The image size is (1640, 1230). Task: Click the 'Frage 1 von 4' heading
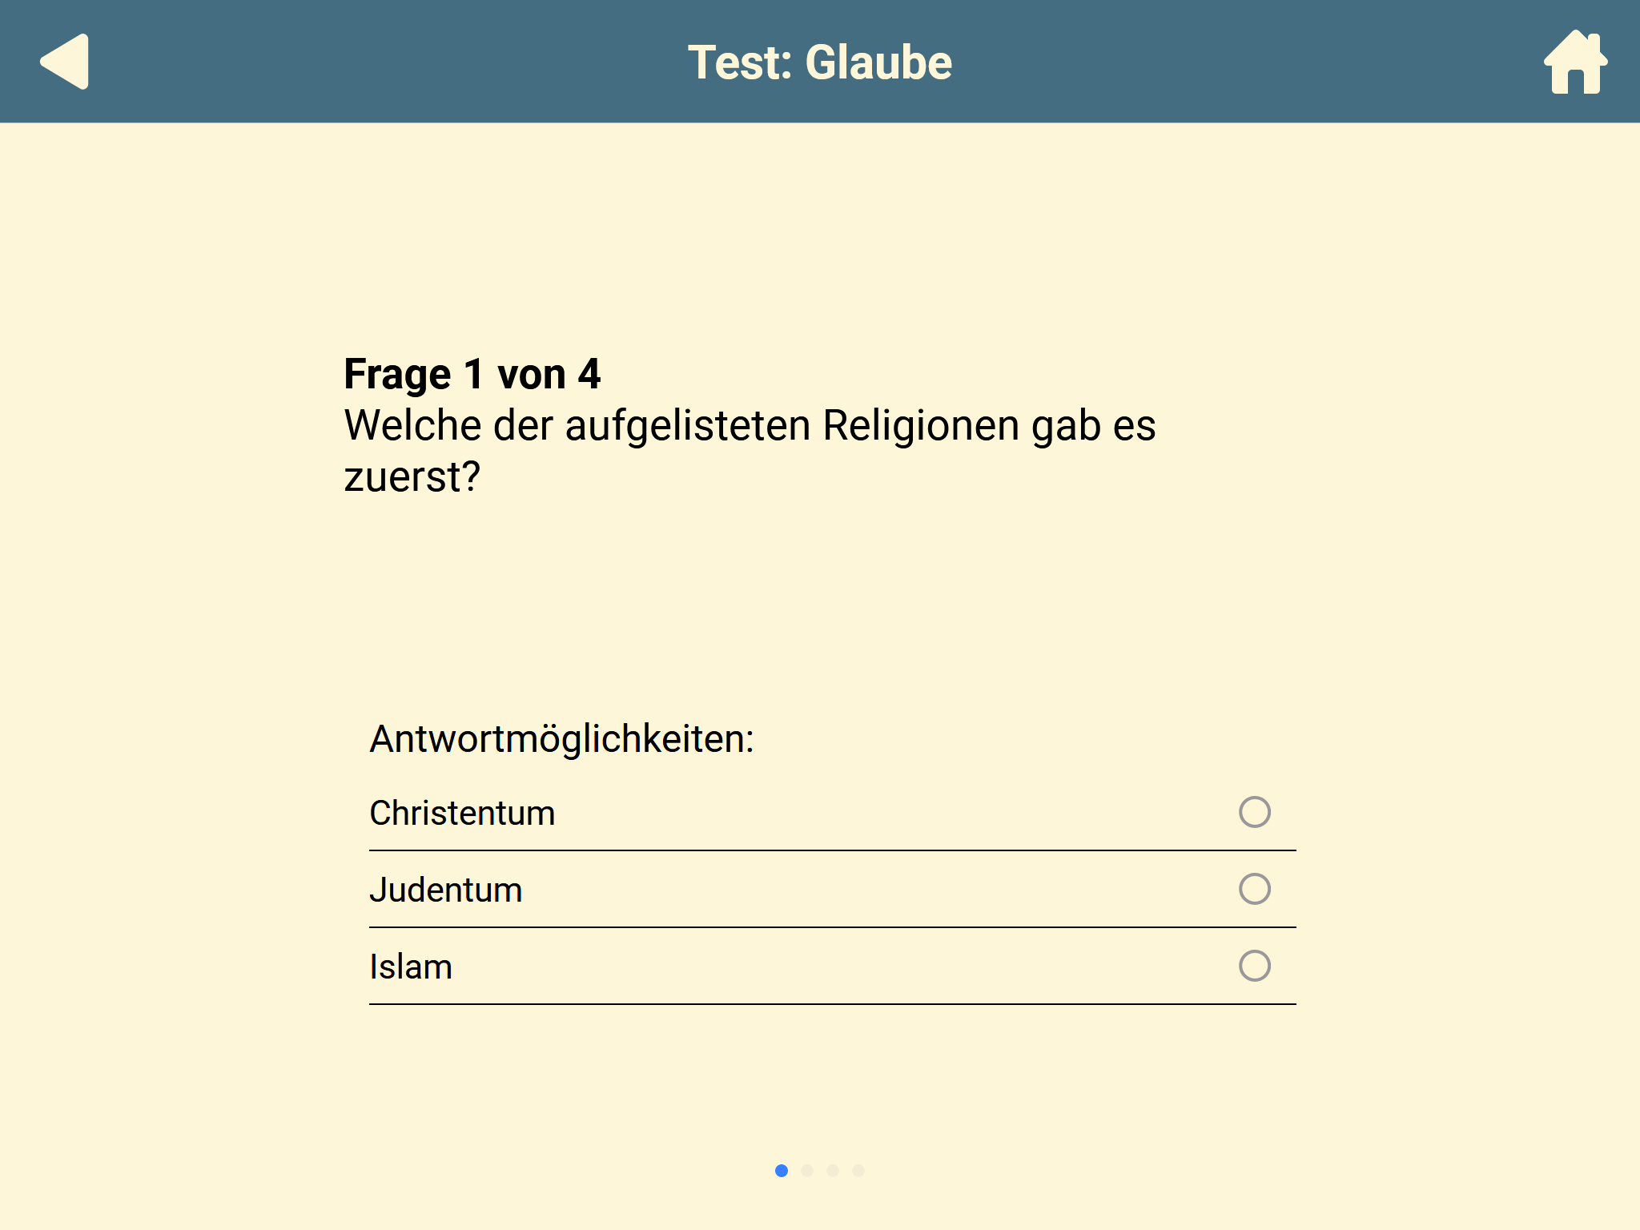coord(472,375)
